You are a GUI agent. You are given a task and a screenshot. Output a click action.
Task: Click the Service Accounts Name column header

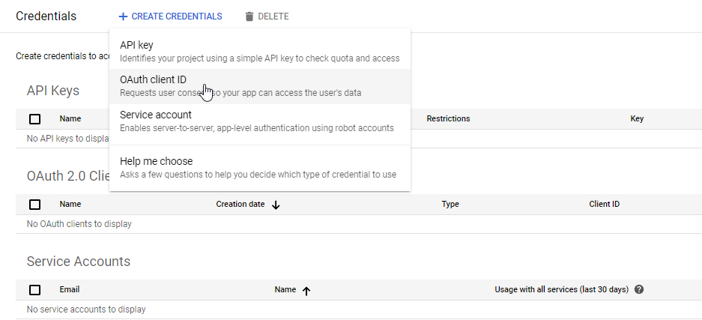tap(285, 289)
